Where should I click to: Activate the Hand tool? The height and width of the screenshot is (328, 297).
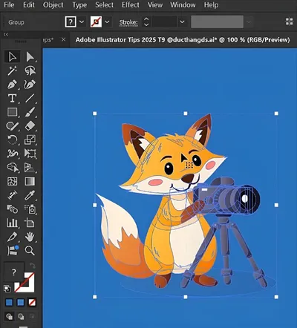tap(30, 237)
